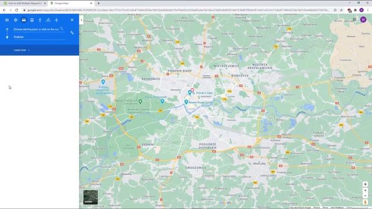Viewport: 372px width, 209px height.
Task: Close the Google Maps browser tab
Action: click(91, 3)
